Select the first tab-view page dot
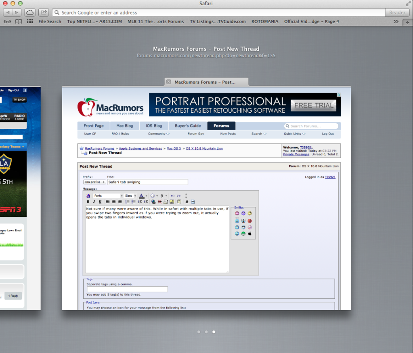The height and width of the screenshot is (353, 413). [x=199, y=332]
